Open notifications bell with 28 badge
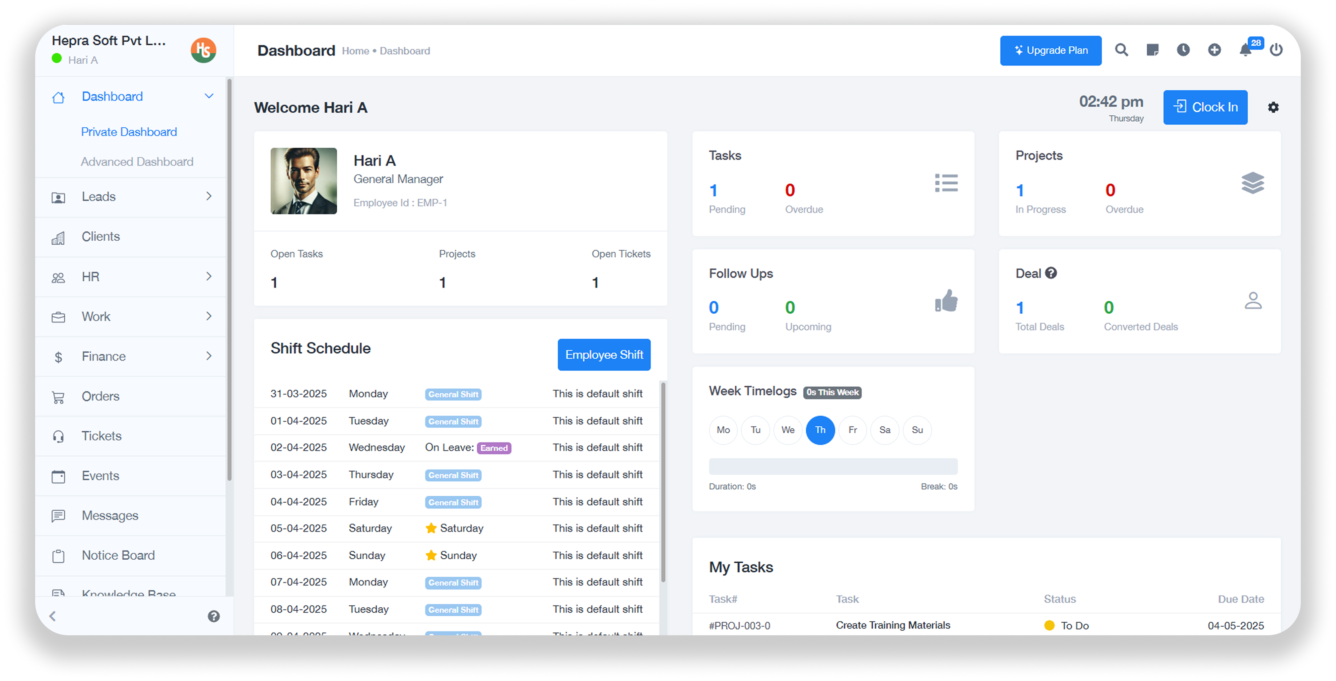This screenshot has width=1336, height=681. [1245, 50]
